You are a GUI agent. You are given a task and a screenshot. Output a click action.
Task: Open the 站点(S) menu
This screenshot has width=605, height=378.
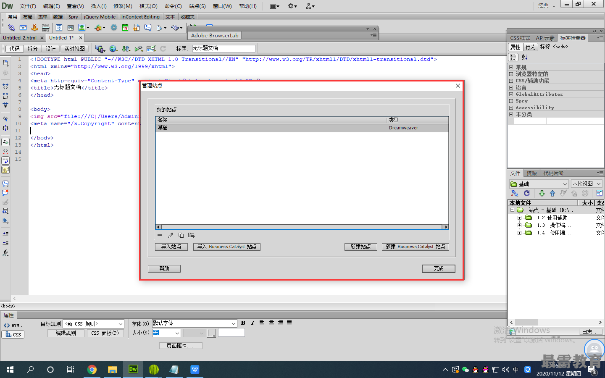[x=197, y=6]
